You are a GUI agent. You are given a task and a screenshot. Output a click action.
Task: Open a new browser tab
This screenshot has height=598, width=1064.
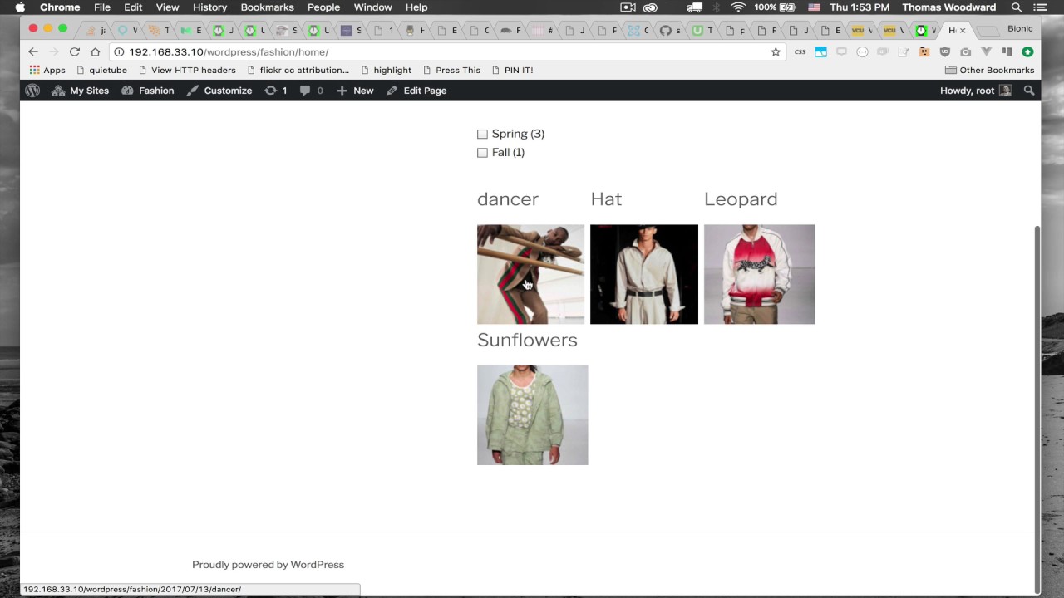pos(987,31)
